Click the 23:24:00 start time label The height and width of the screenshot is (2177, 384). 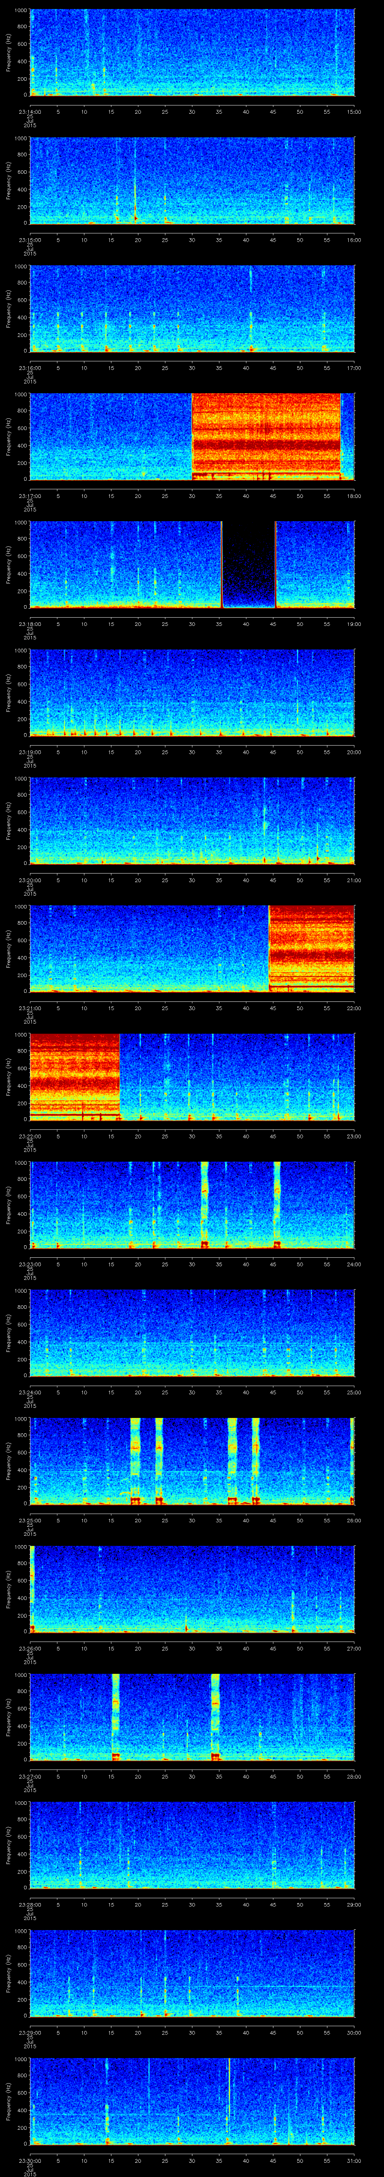30,1392
